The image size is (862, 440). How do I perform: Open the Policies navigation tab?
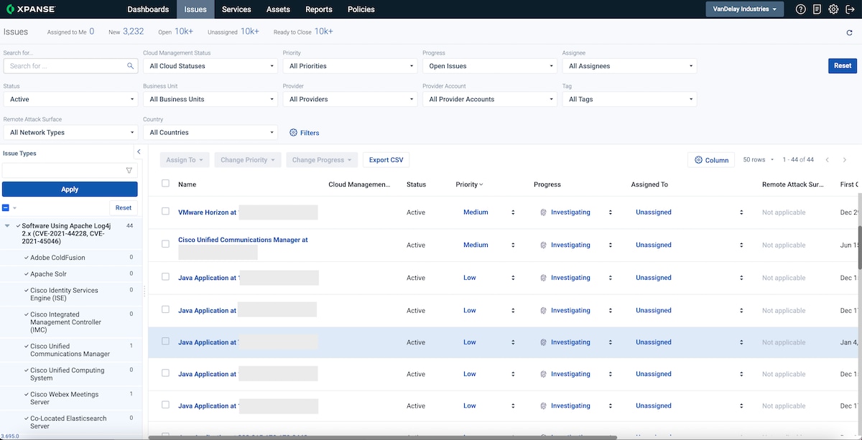pos(361,9)
